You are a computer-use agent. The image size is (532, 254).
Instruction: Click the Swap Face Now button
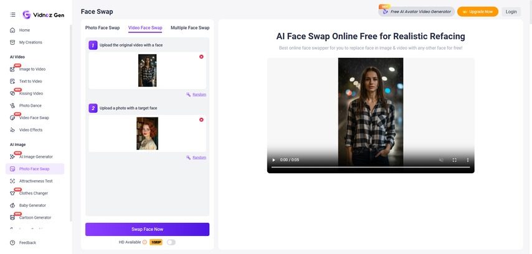pyautogui.click(x=147, y=229)
